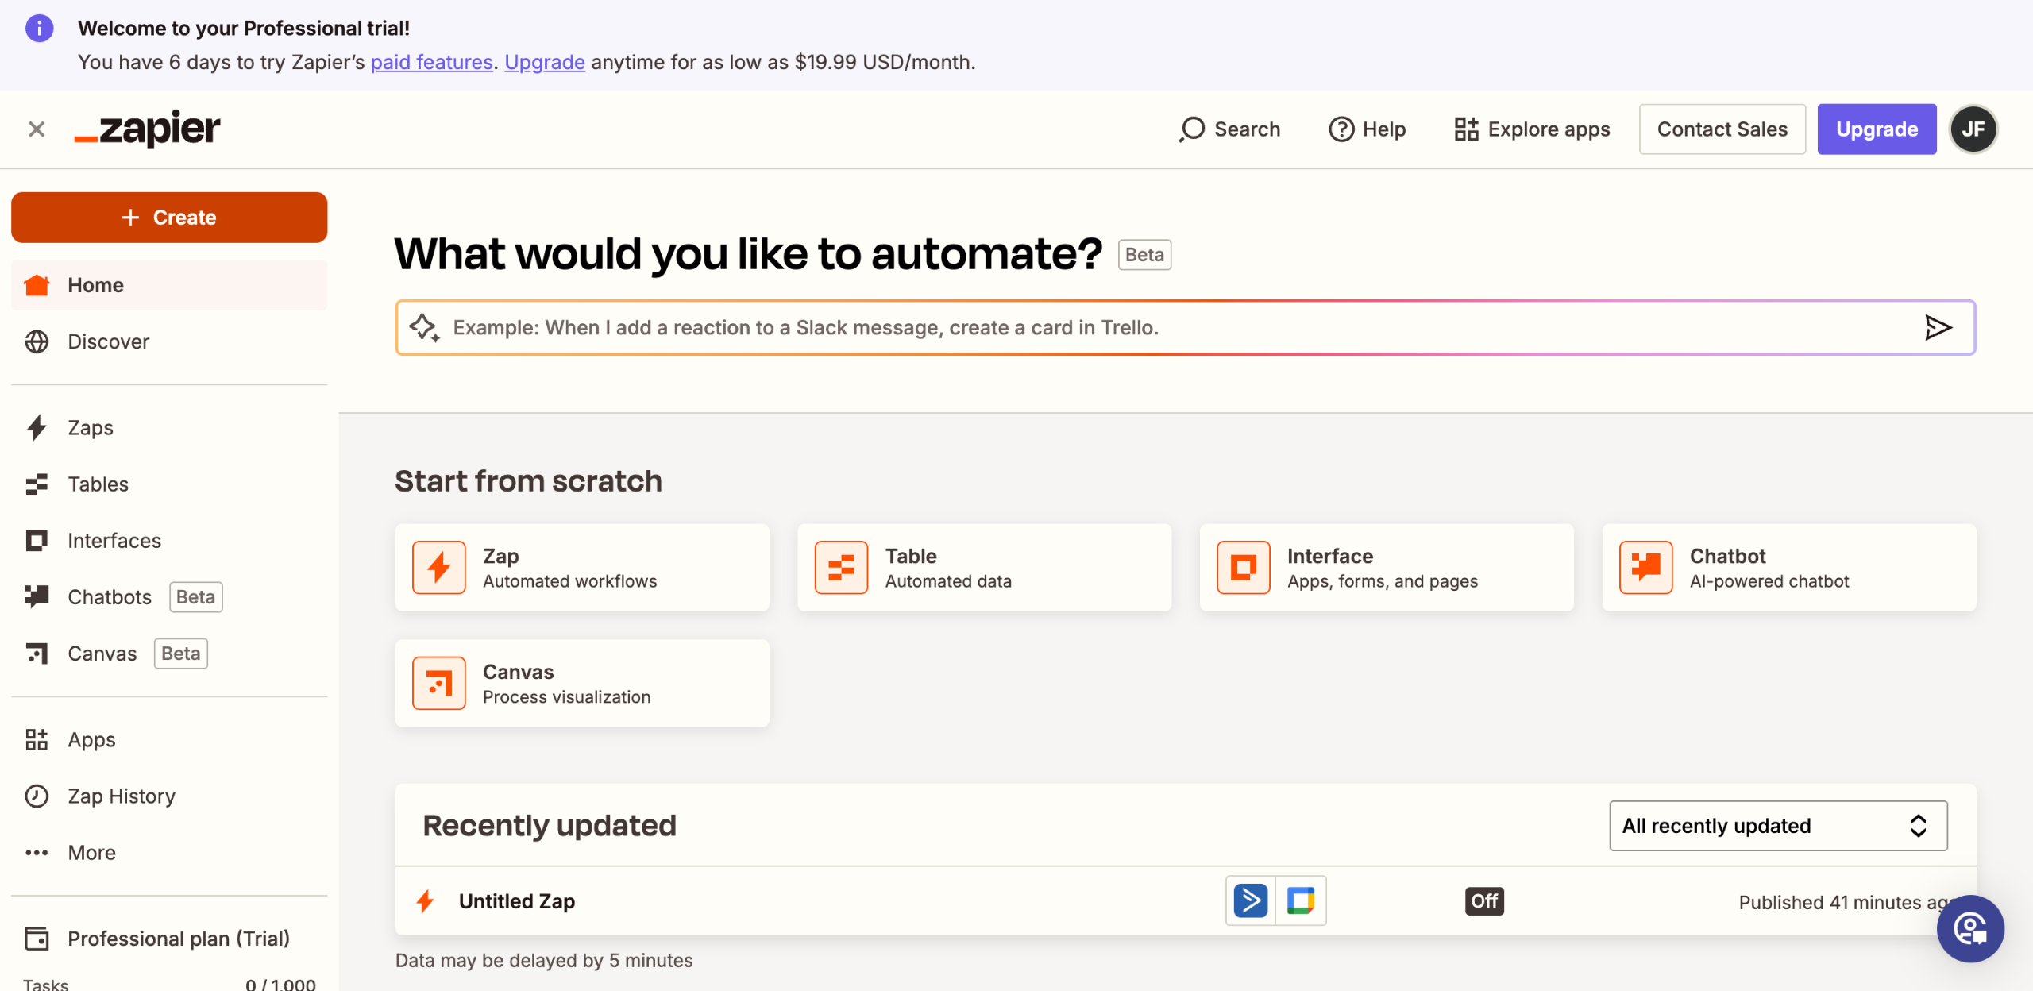Viewport: 2033px width, 991px height.
Task: Open the JF account avatar menu
Action: point(1973,129)
